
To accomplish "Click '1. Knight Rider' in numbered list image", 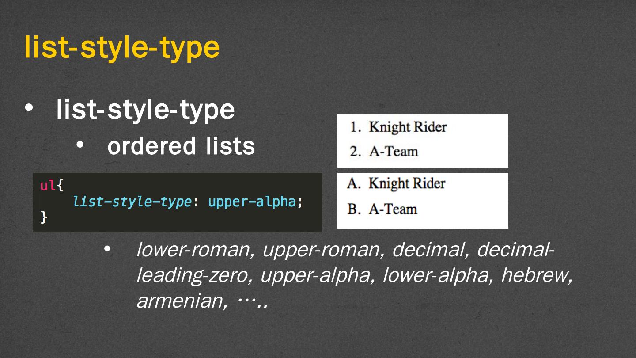I will tap(398, 127).
